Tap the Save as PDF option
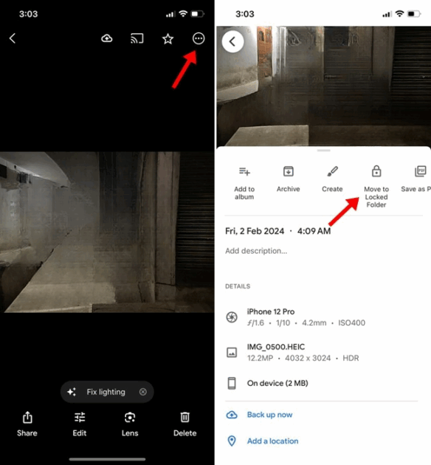This screenshot has height=465, width=431. coord(416,179)
